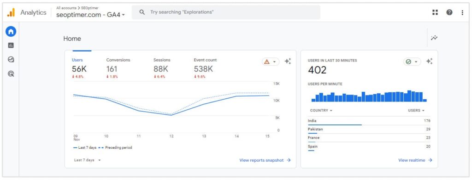The height and width of the screenshot is (180, 472).
Task: Open the COUNTRY dimension dropdown
Action: [321, 110]
